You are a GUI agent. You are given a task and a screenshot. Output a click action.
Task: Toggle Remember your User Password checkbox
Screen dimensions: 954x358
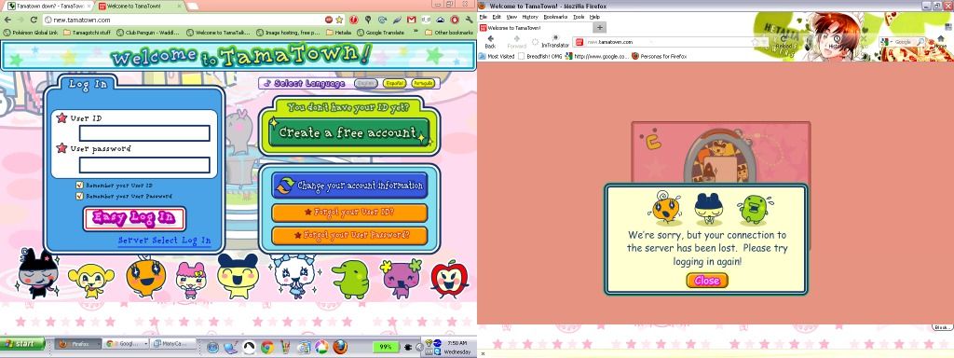pos(79,196)
